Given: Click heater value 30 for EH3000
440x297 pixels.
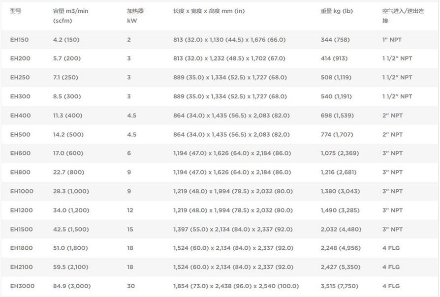Looking at the screenshot, I should (130, 286).
